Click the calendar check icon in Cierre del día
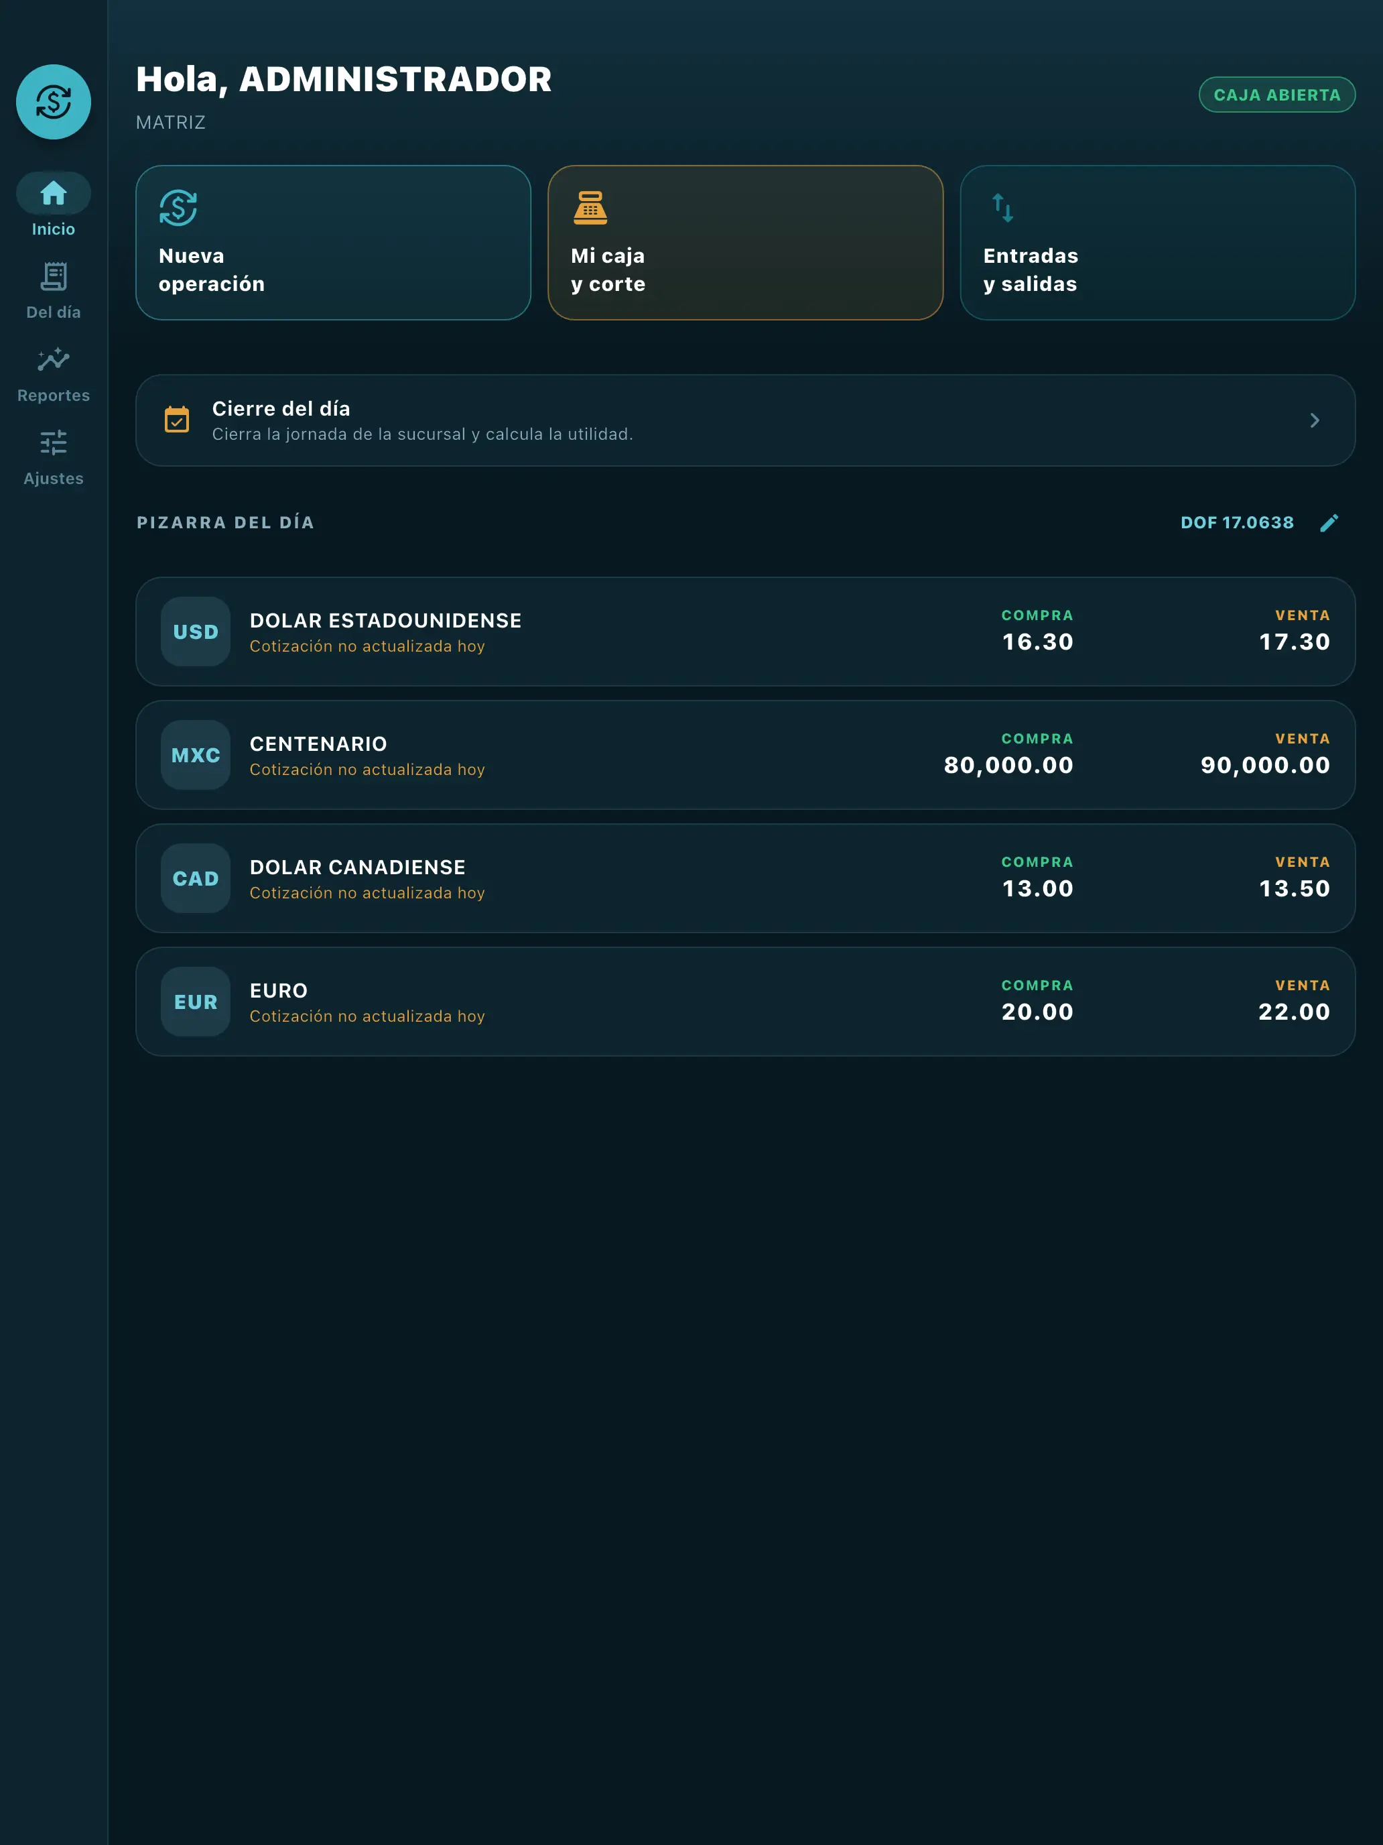This screenshot has height=1845, width=1383. [177, 420]
